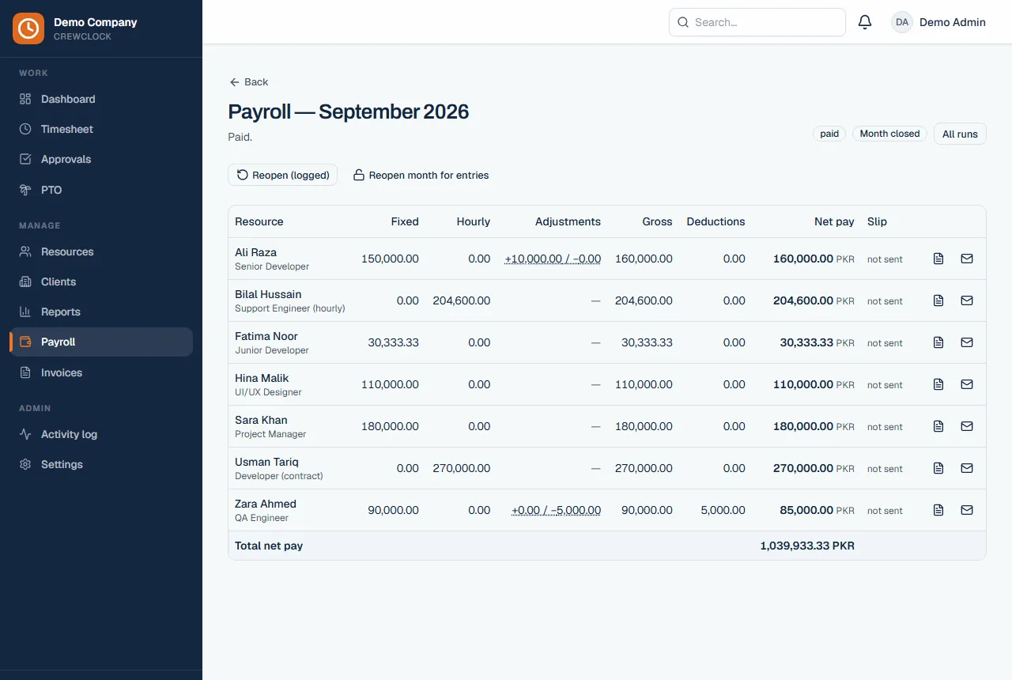
Task: Open Hina Malik's payslip document icon
Action: point(938,384)
